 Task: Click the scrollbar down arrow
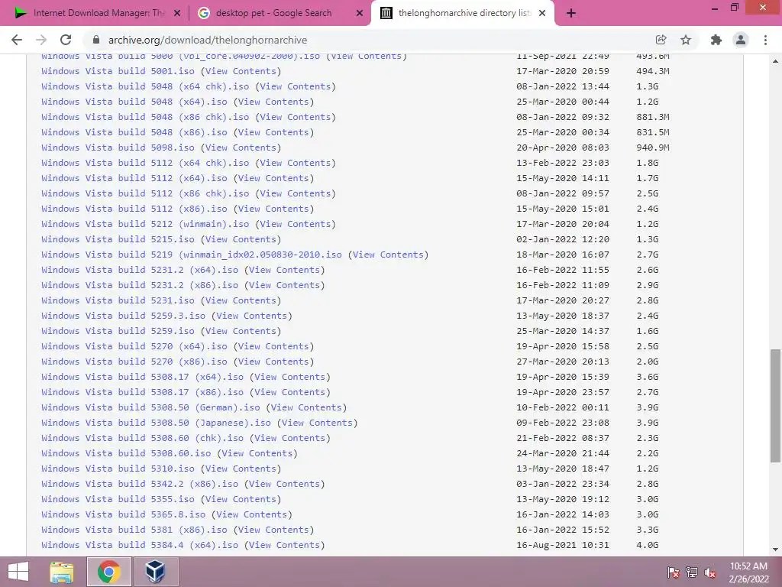[x=776, y=550]
